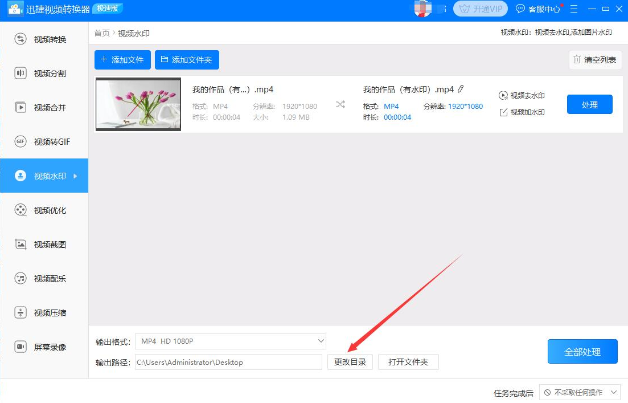Open the 视频配乐 sidebar label
628x403 pixels.
coord(50,278)
